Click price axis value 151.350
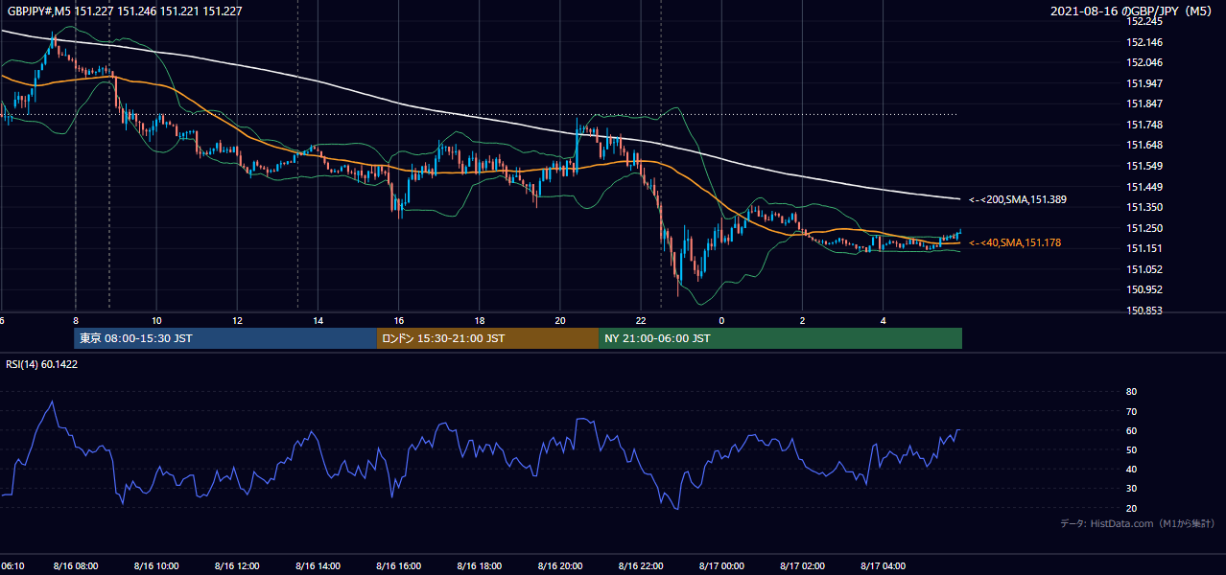The height and width of the screenshot is (575, 1226). pyautogui.click(x=1143, y=207)
